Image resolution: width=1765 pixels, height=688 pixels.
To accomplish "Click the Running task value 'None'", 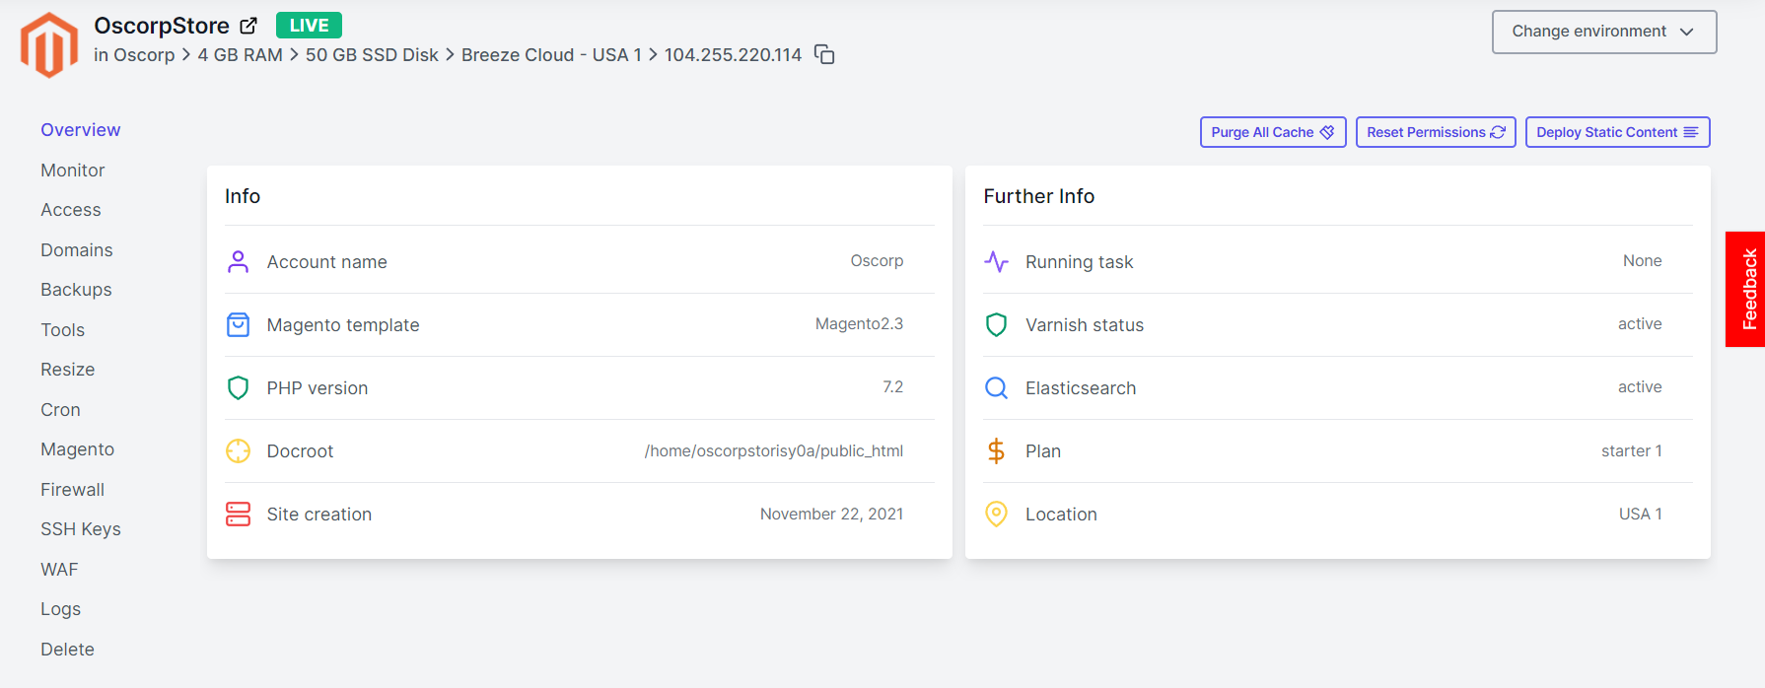I will tap(1643, 261).
